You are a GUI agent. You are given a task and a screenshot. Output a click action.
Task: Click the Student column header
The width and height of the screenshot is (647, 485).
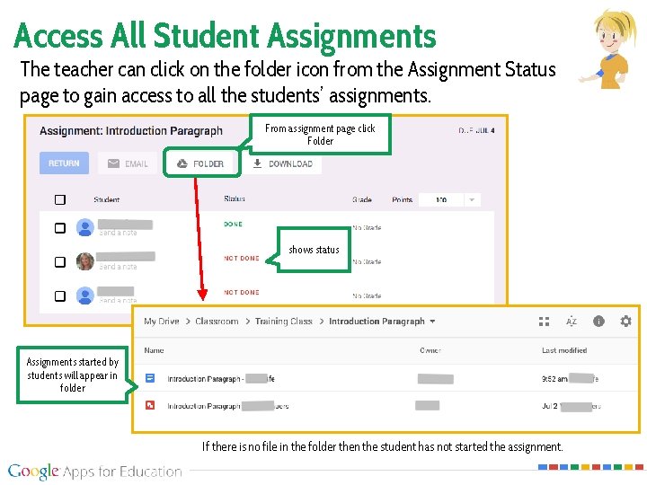(106, 200)
